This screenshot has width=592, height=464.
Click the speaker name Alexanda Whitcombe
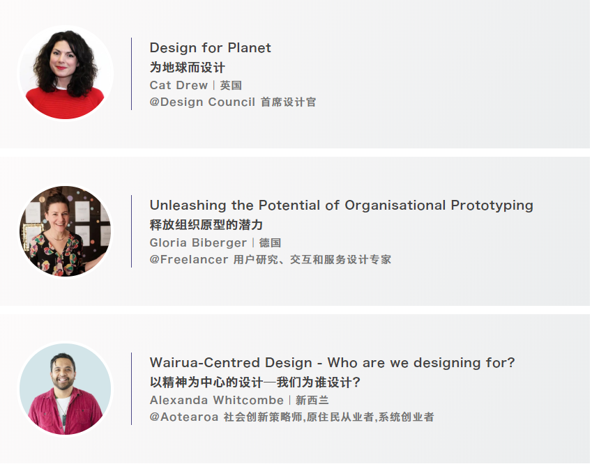[x=217, y=400]
